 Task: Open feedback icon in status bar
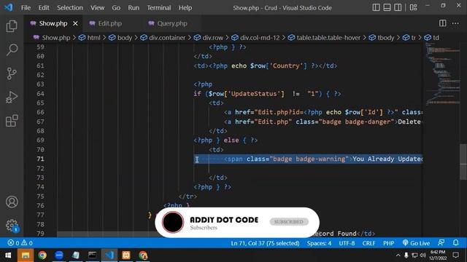tap(441, 242)
